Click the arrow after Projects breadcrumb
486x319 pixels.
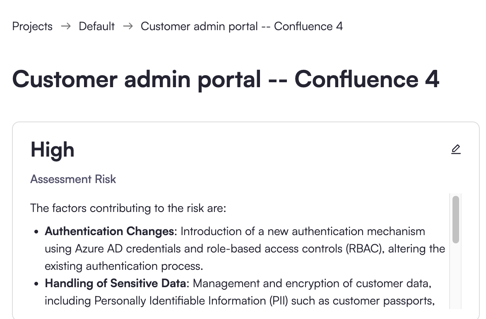[65, 26]
